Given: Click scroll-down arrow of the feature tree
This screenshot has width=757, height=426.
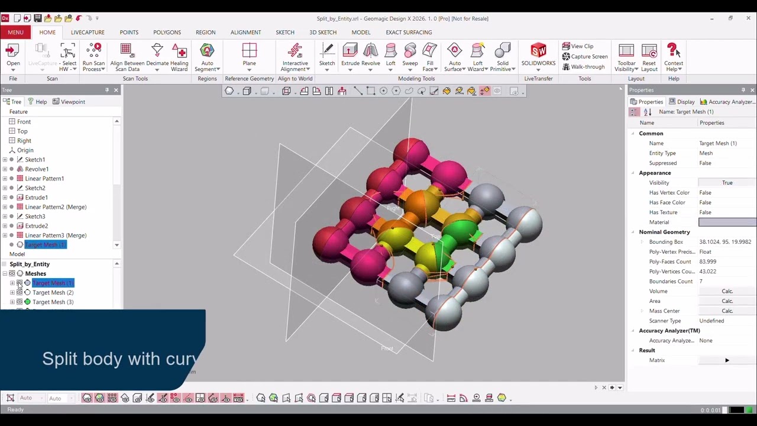Looking at the screenshot, I should coord(117,245).
